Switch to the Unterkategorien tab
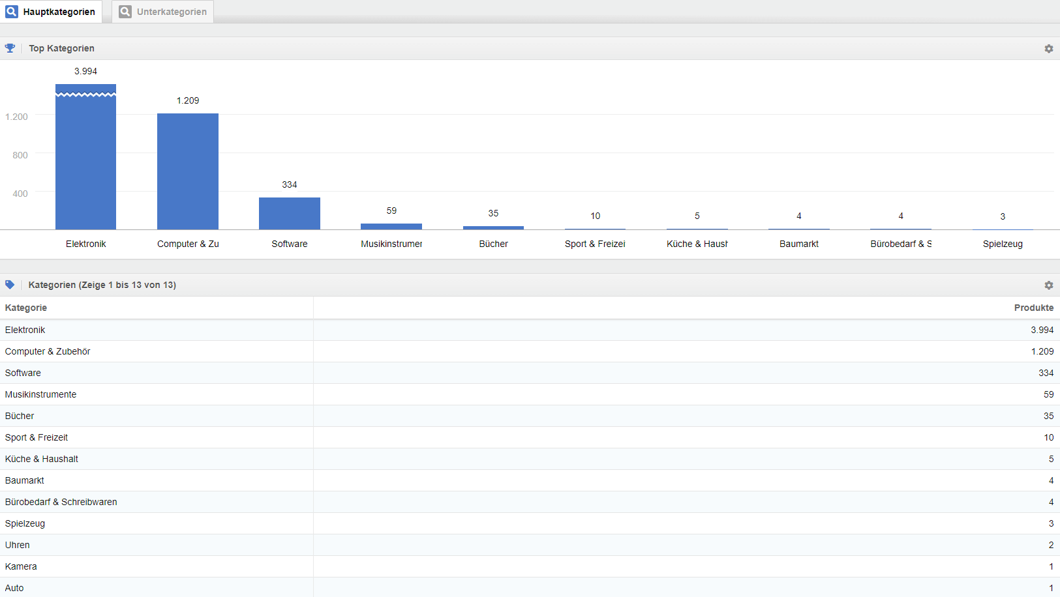1060x597 pixels. point(171,12)
